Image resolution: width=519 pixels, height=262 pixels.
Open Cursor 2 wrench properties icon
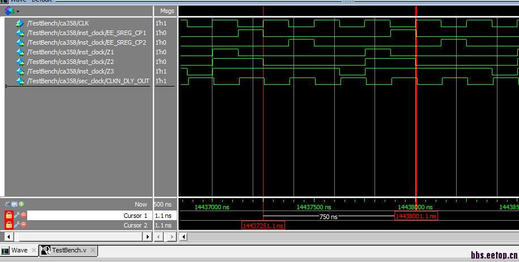[x=16, y=225]
